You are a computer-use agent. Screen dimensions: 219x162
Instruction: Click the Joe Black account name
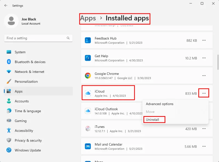(x=29, y=19)
